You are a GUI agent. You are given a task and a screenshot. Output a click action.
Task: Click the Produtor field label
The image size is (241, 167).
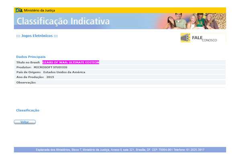click(x=24, y=67)
